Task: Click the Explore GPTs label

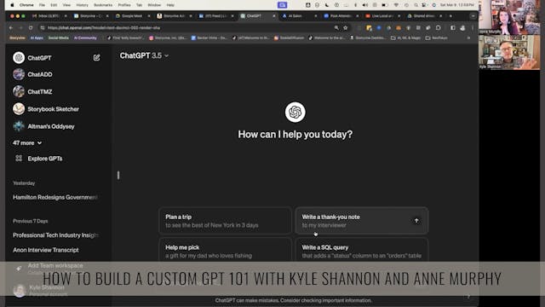Action: click(45, 159)
